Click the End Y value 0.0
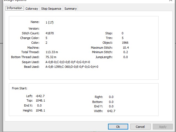176x132 pixels. (x=111, y=106)
